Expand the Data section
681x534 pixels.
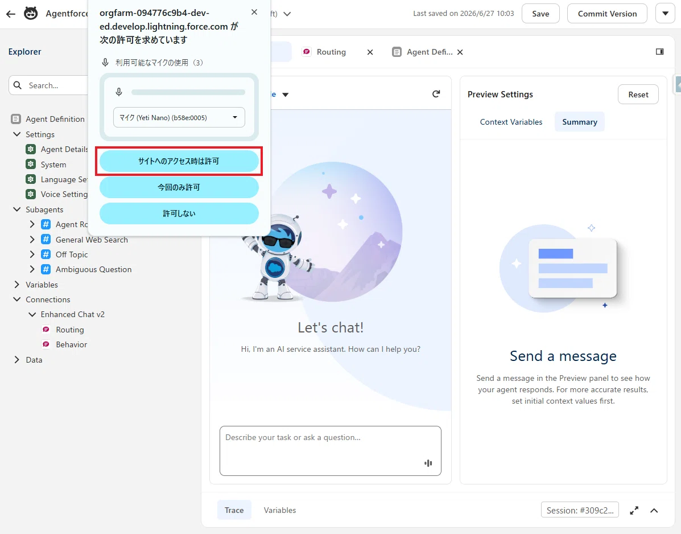[x=17, y=360]
